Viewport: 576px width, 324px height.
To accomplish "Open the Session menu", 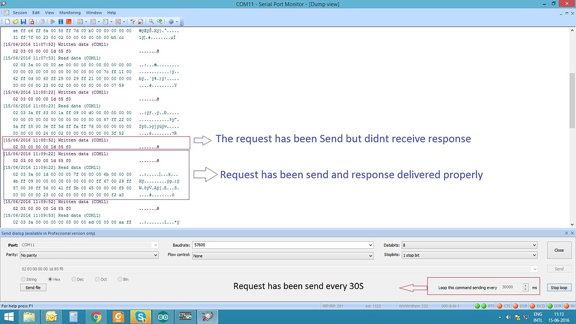I will [x=19, y=12].
